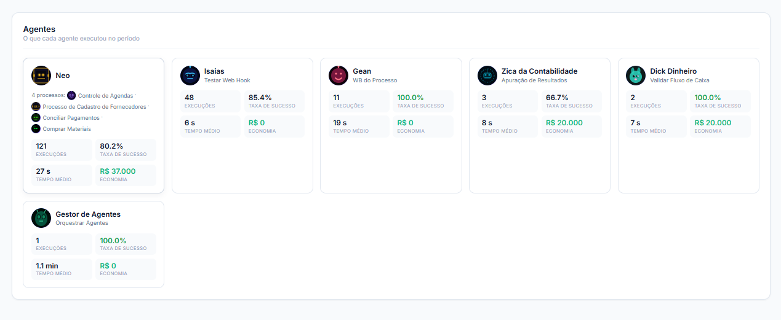Click the Apuração de Resultados subtitle
The image size is (781, 320).
534,80
